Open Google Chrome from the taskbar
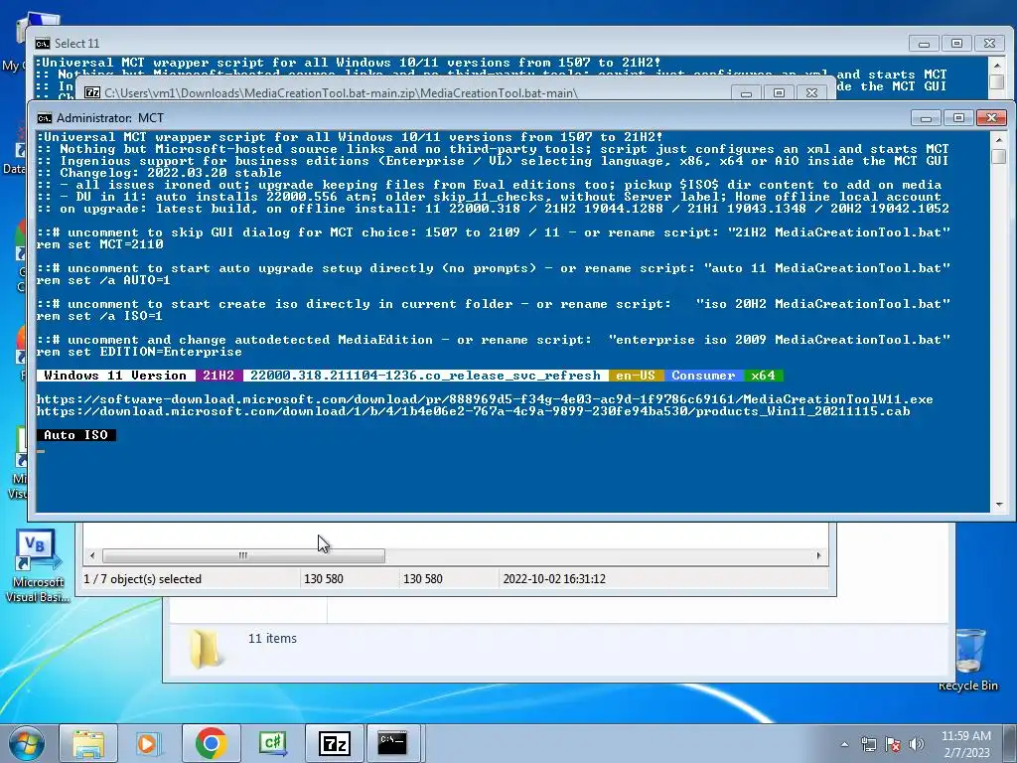 click(211, 743)
